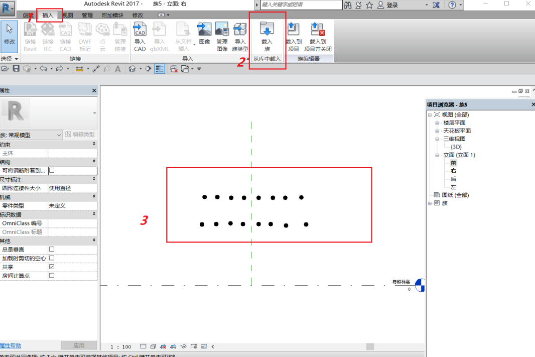Screen dimensions: 535x357
Task: Click the Redo arrow icon
Action: (60, 69)
